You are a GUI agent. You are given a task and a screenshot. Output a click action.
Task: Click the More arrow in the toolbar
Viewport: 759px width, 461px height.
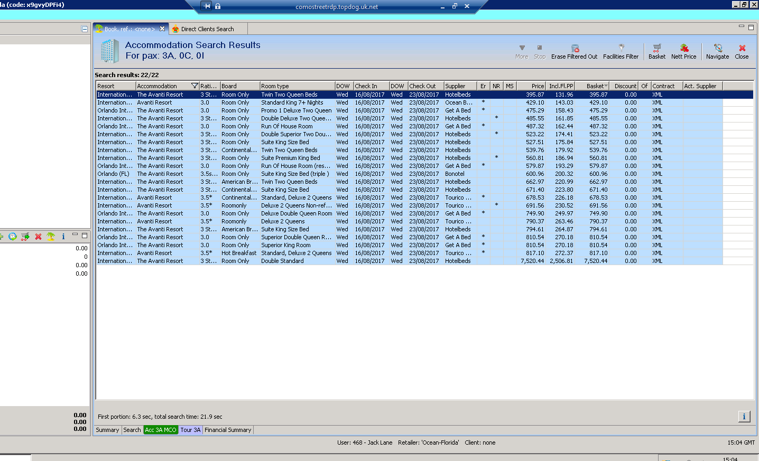click(522, 48)
